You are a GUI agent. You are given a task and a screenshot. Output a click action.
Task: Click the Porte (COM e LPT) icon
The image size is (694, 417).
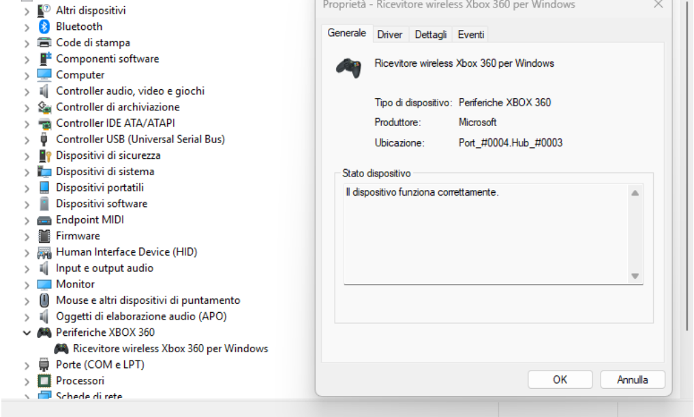(x=44, y=365)
